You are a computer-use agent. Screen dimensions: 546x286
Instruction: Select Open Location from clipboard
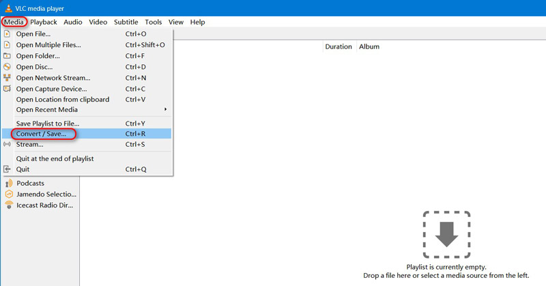(x=87, y=99)
